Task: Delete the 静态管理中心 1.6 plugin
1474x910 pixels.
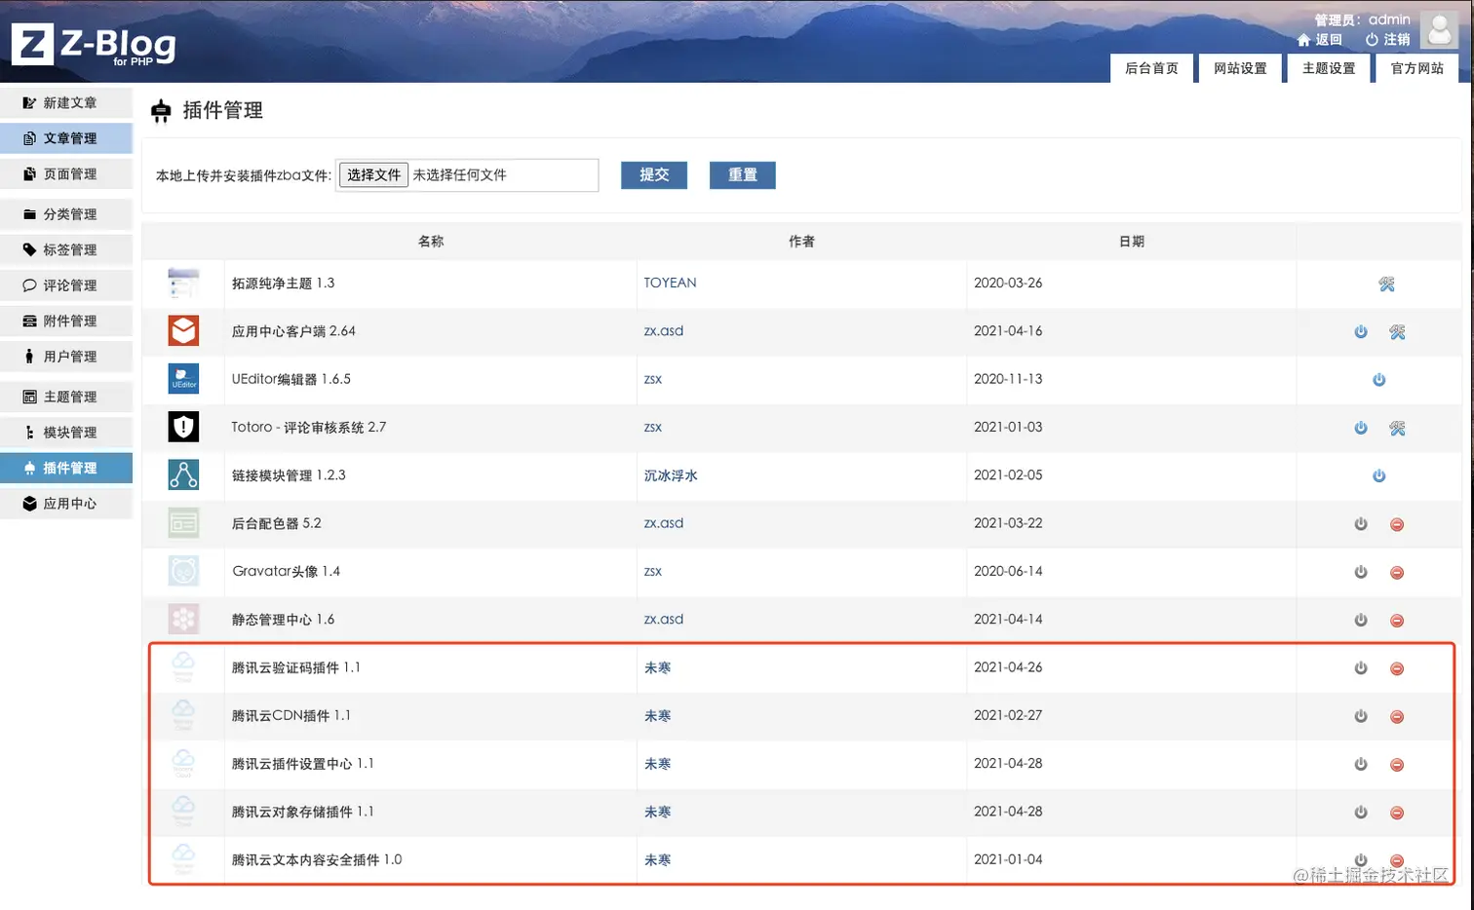Action: click(1397, 621)
